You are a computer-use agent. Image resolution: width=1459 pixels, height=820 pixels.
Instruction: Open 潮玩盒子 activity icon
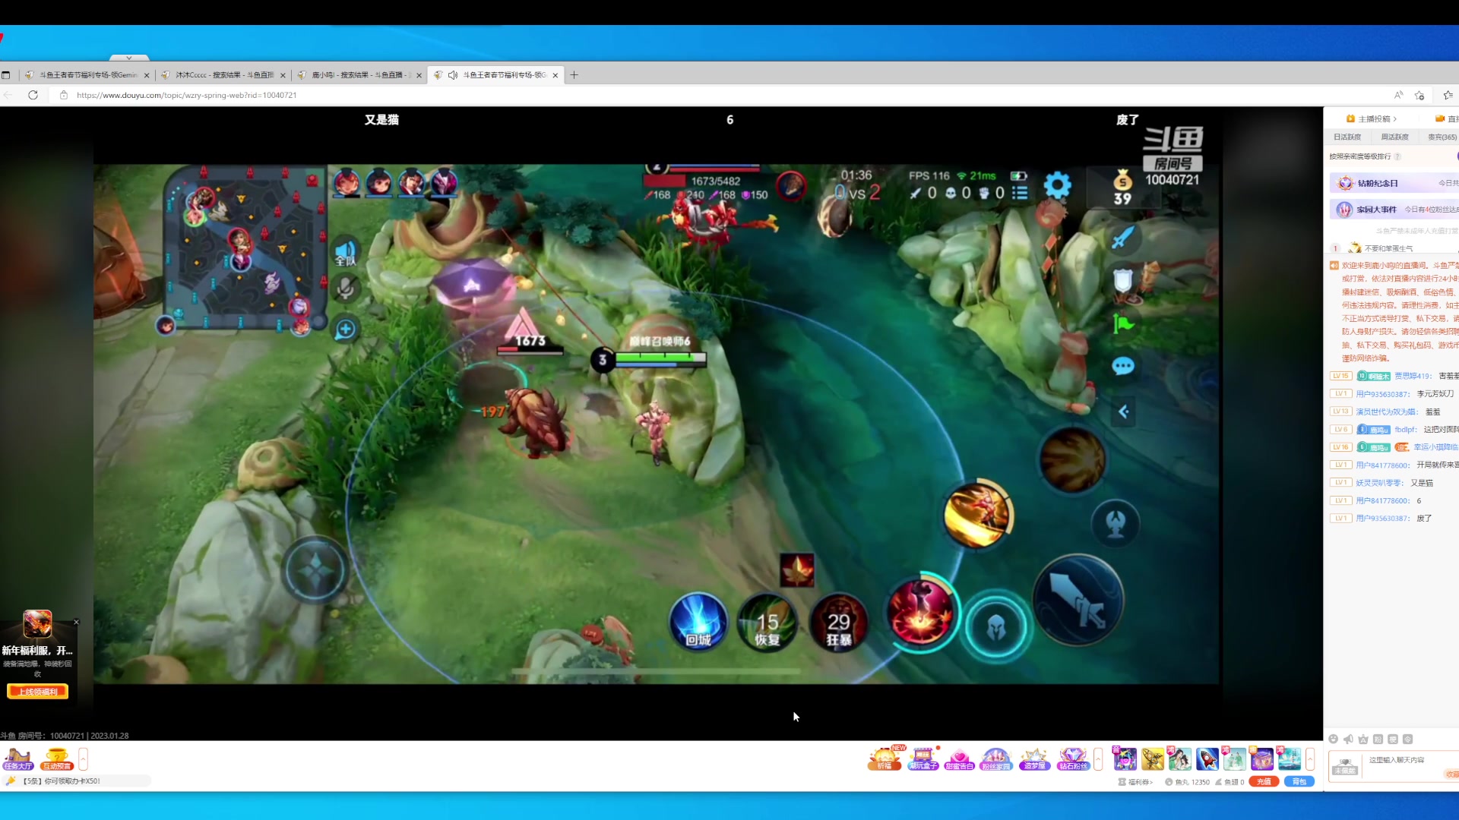923,758
